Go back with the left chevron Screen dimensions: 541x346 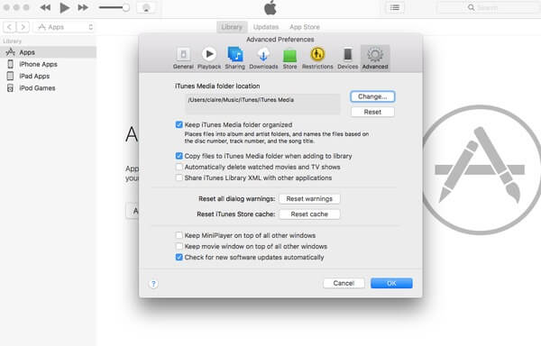(x=9, y=27)
